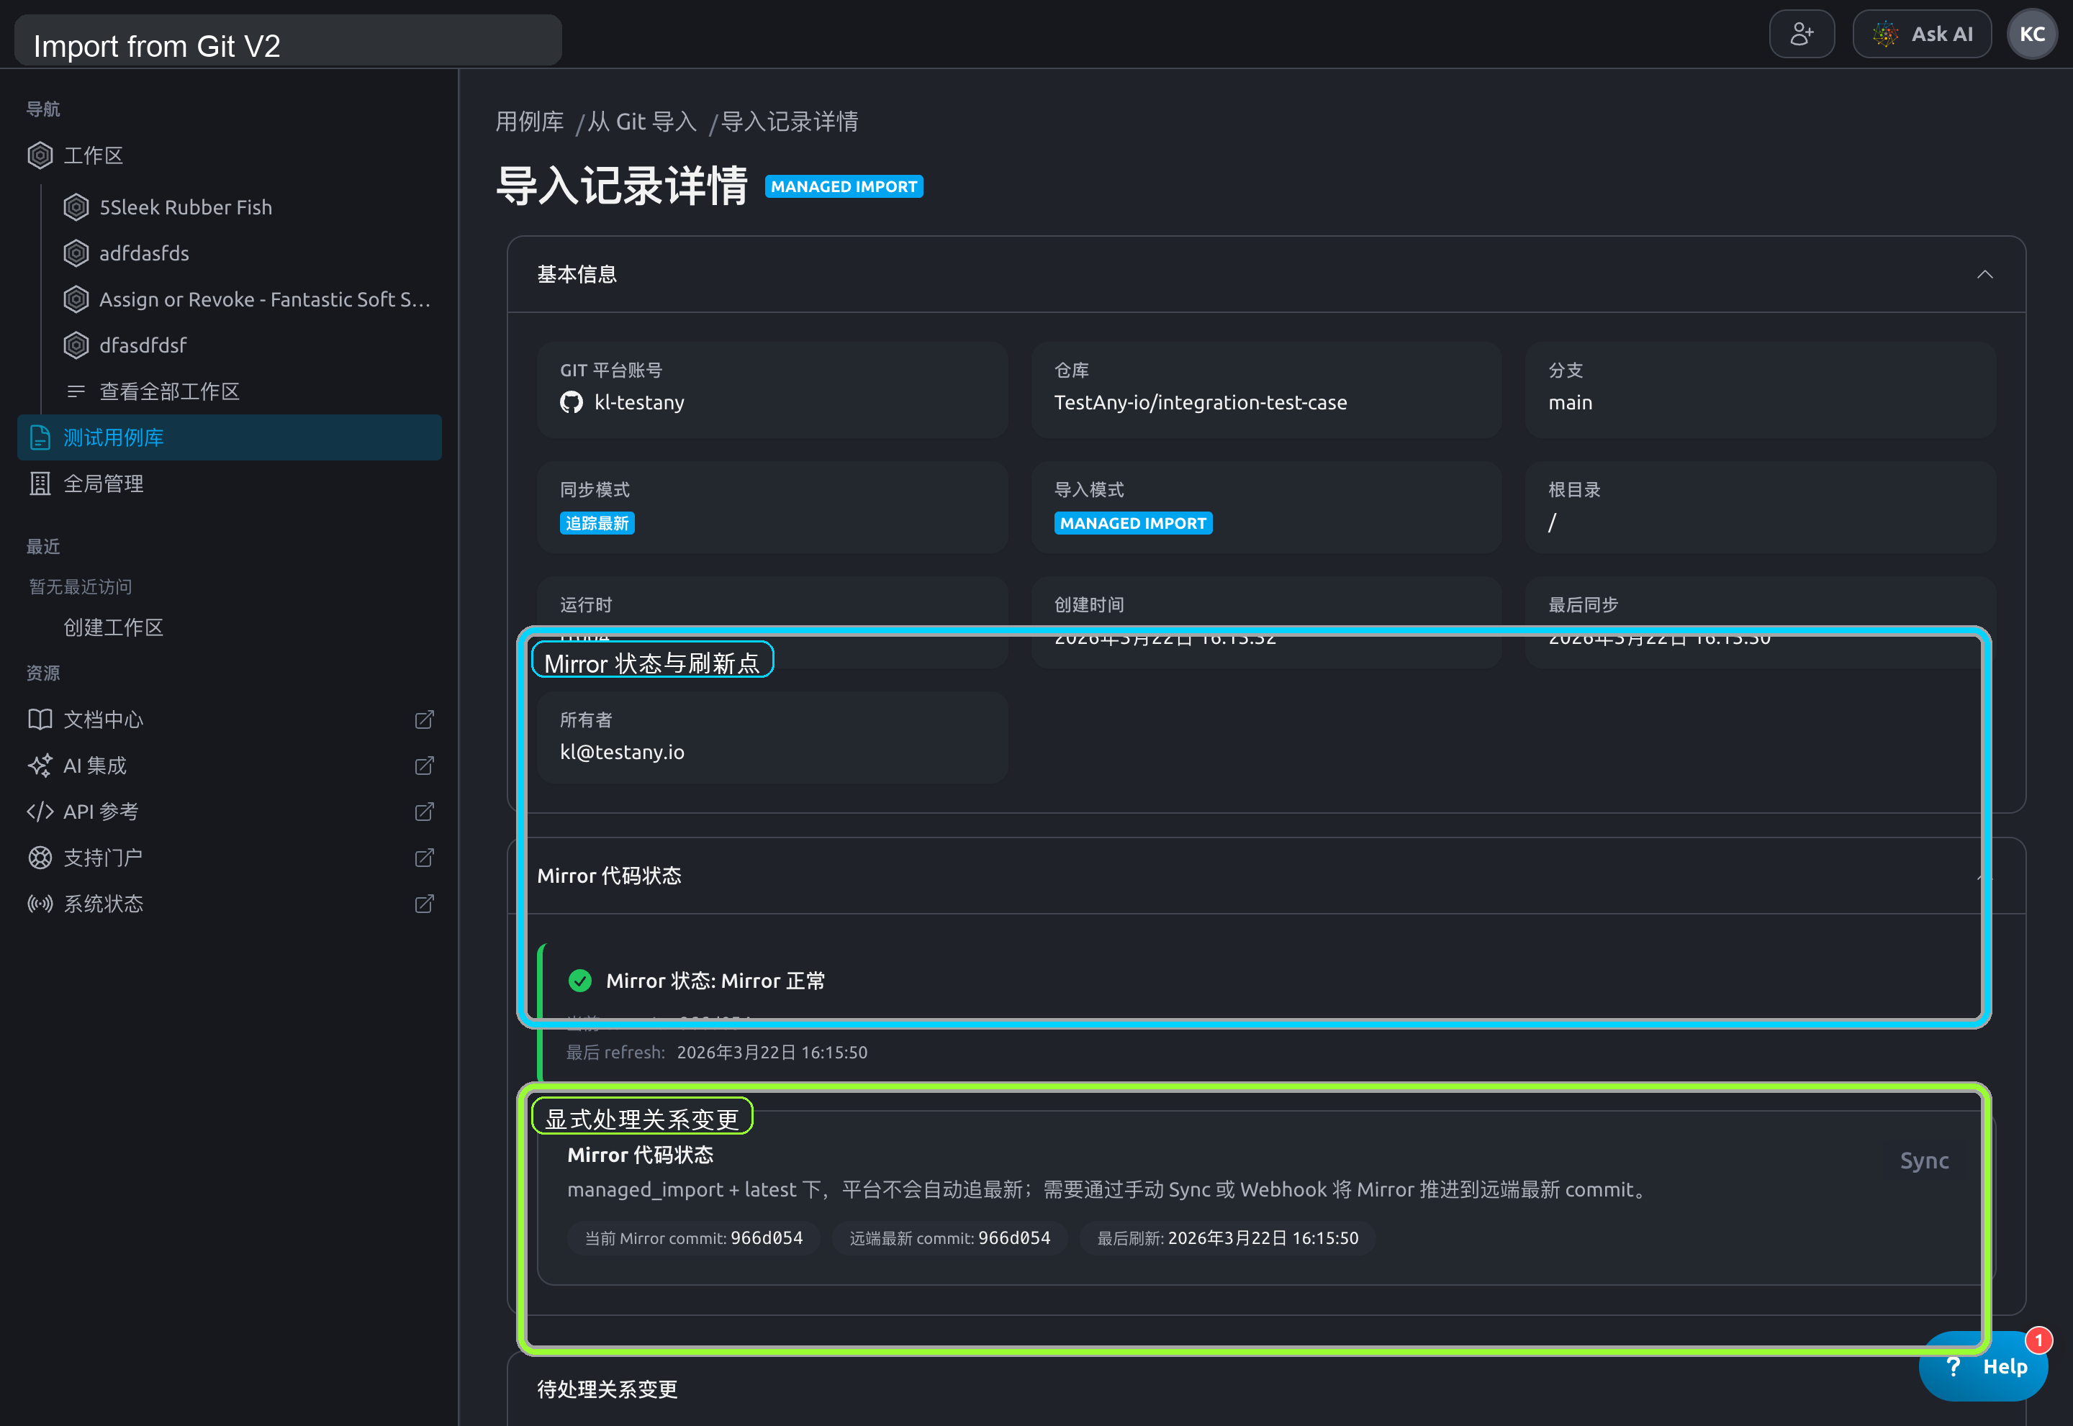The image size is (2073, 1426).
Task: Click the Sync button for Mirror
Action: [x=1924, y=1161]
